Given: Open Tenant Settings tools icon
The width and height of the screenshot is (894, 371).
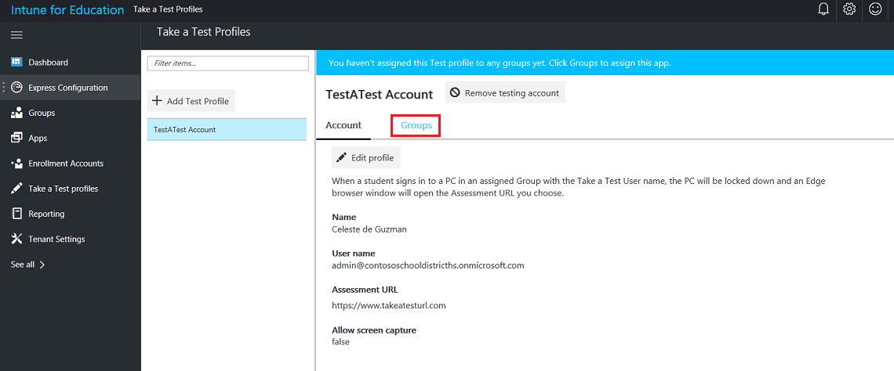Looking at the screenshot, I should coord(16,239).
